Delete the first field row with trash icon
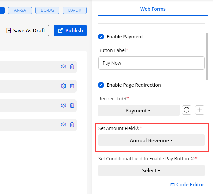The width and height of the screenshot is (213, 194). (72, 67)
